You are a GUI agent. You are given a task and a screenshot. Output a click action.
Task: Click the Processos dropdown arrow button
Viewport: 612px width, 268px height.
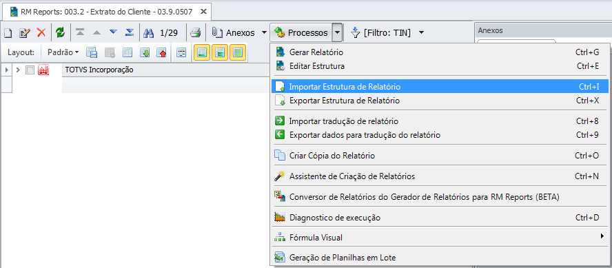click(x=338, y=33)
